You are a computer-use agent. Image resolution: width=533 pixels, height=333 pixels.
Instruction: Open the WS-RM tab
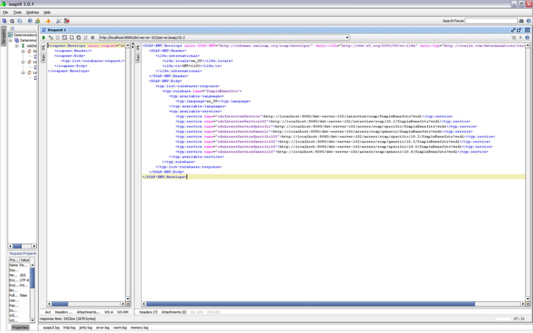click(123, 312)
